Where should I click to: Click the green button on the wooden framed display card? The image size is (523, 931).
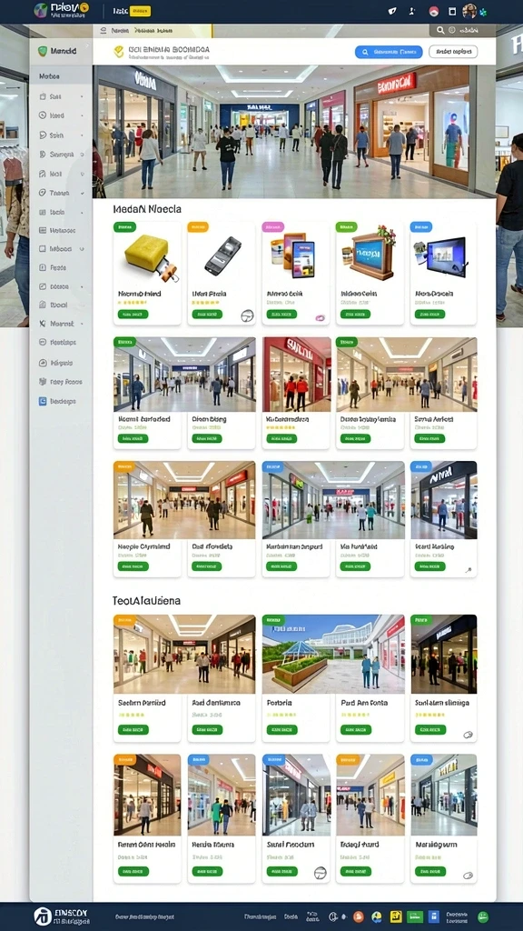[355, 314]
